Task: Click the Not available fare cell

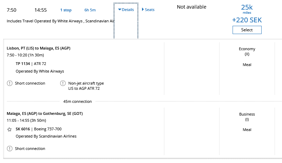Action: (191, 7)
